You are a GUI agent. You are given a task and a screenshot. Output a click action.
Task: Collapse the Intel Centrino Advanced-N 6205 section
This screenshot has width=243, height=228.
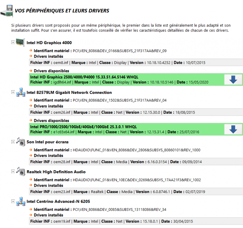point(13,201)
